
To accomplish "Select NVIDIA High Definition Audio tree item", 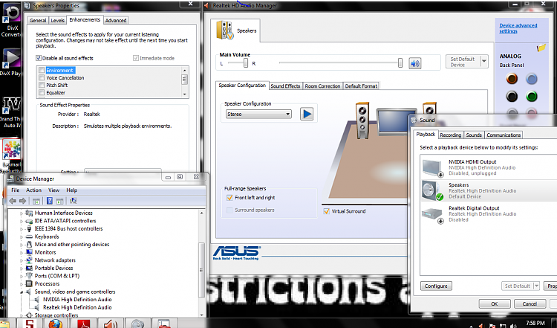I will 77,300.
